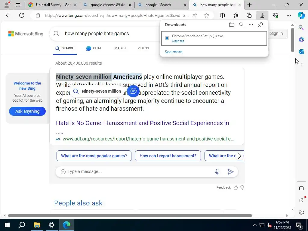Viewport: 308px width, 231px height.
Task: Go back to the previous page
Action: pyautogui.click(x=8, y=15)
